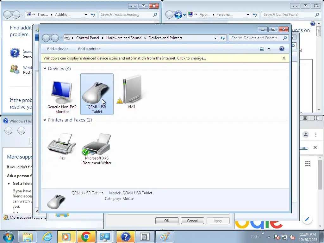Collapse the Devices (3) group
Screen dimensions: 324x243
(x=45, y=68)
